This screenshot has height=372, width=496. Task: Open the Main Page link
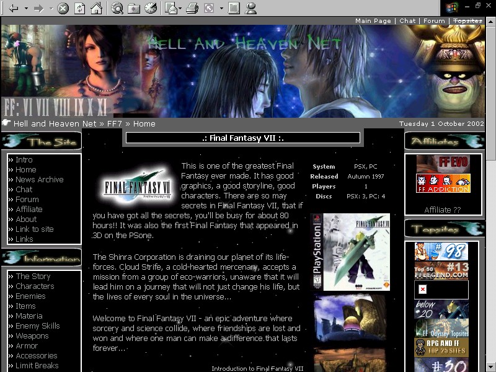tap(373, 21)
